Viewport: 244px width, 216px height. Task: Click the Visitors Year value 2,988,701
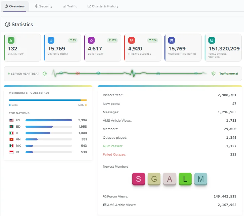[227, 95]
